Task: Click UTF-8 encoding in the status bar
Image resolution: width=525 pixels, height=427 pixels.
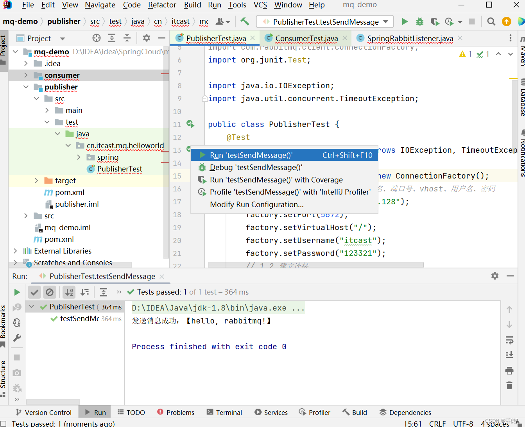Action: [x=463, y=423]
